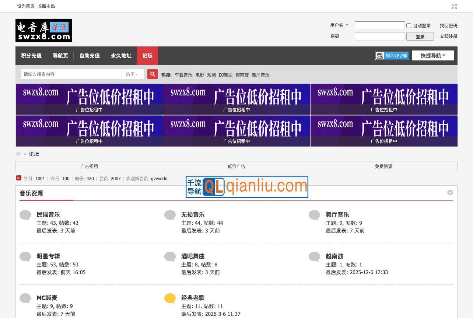Click the red search magnifier button

pos(153,74)
